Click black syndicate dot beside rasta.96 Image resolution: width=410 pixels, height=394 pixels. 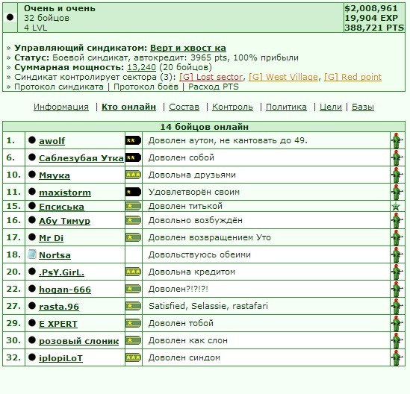coord(32,306)
